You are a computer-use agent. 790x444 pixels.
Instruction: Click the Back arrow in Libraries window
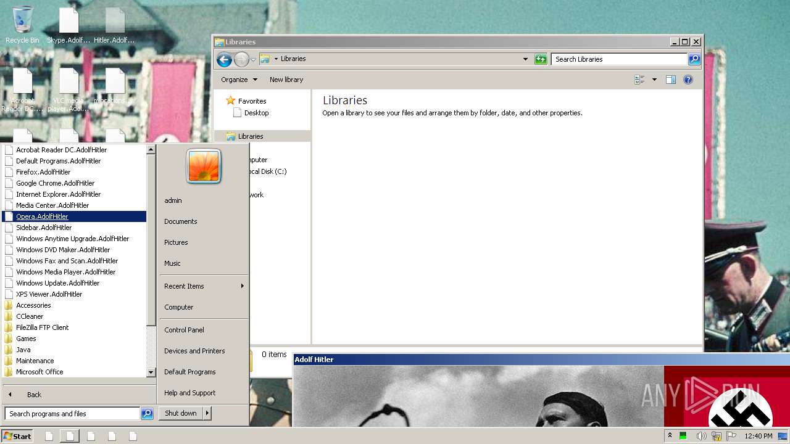[224, 59]
